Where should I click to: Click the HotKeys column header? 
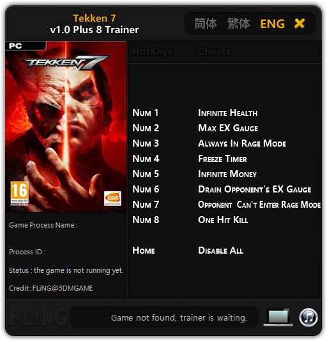(152, 52)
